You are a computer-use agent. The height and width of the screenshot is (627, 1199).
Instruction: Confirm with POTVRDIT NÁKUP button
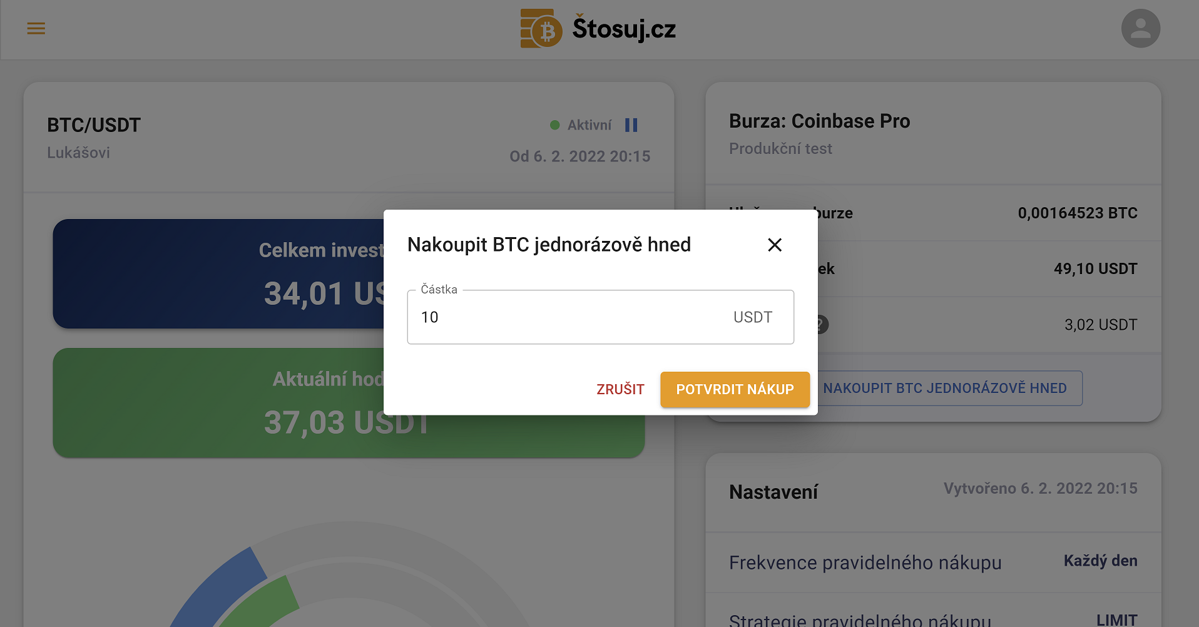click(x=735, y=389)
